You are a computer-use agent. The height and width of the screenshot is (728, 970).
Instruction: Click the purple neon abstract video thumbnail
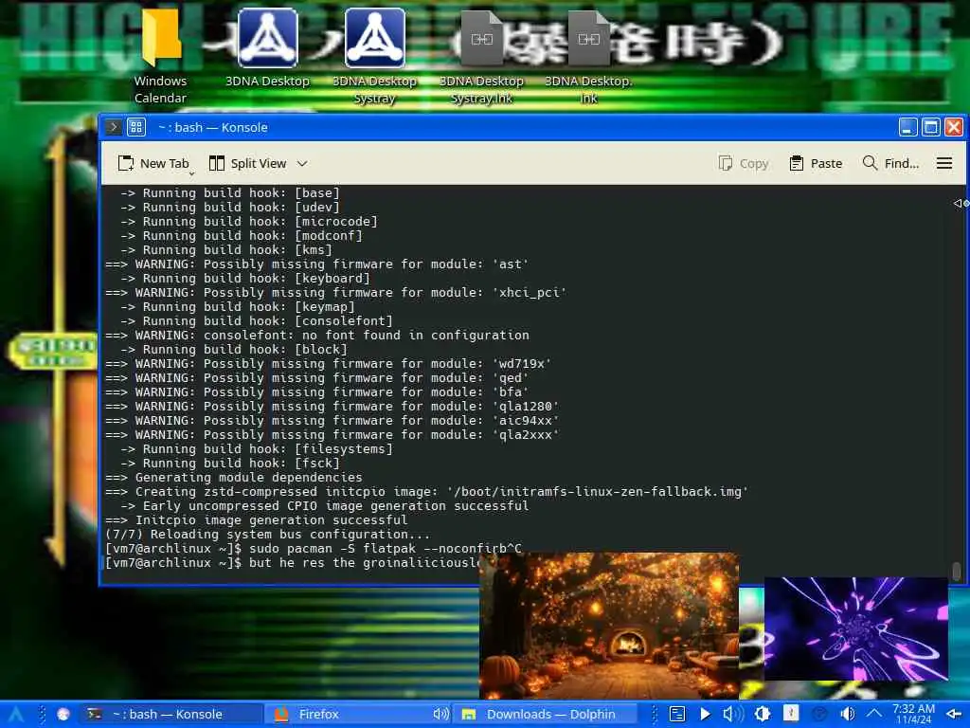click(856, 628)
